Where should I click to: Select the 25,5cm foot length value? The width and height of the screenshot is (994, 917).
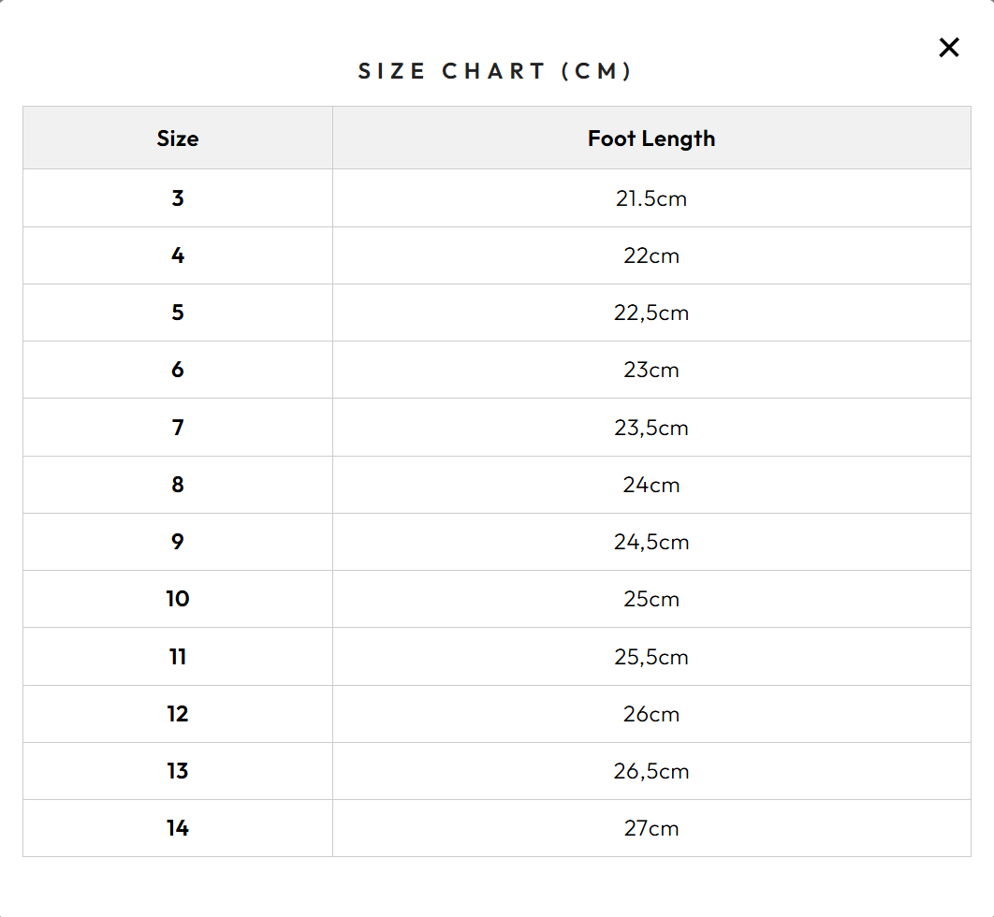[651, 657]
